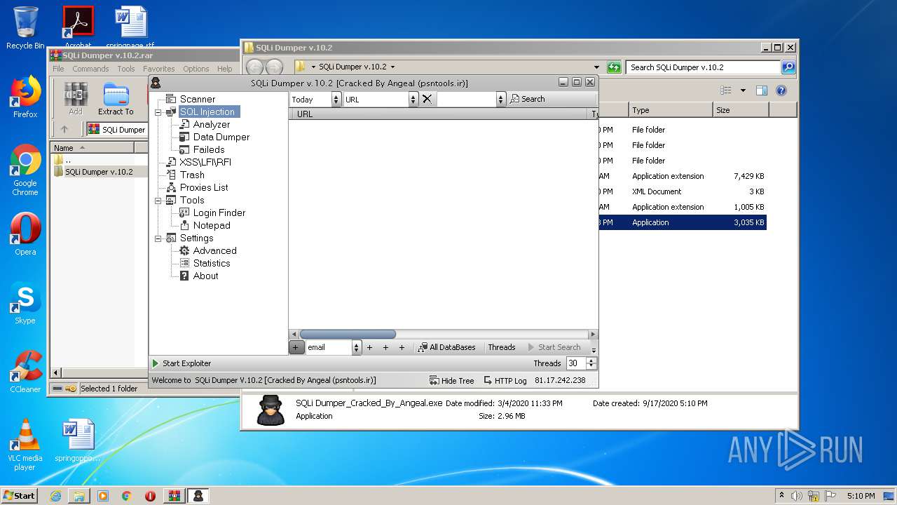
Task: Click the Name column header in WinRAR
Action: 92,147
